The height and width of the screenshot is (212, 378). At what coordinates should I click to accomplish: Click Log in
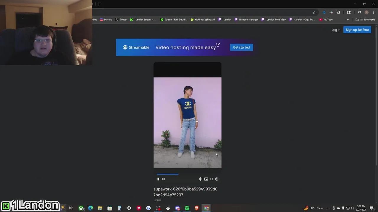(336, 30)
